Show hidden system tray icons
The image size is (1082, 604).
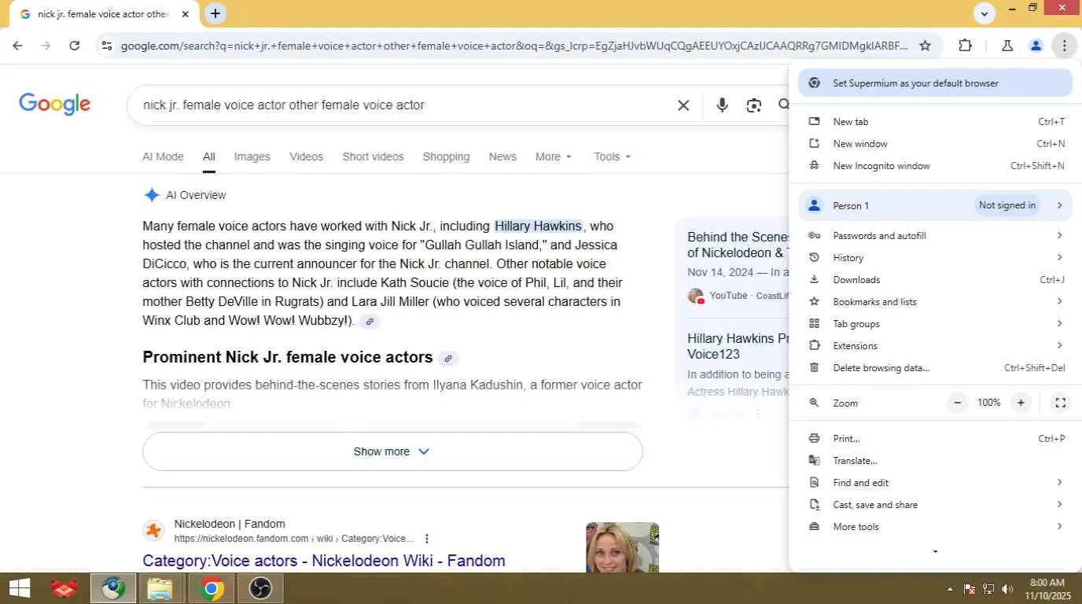click(949, 589)
